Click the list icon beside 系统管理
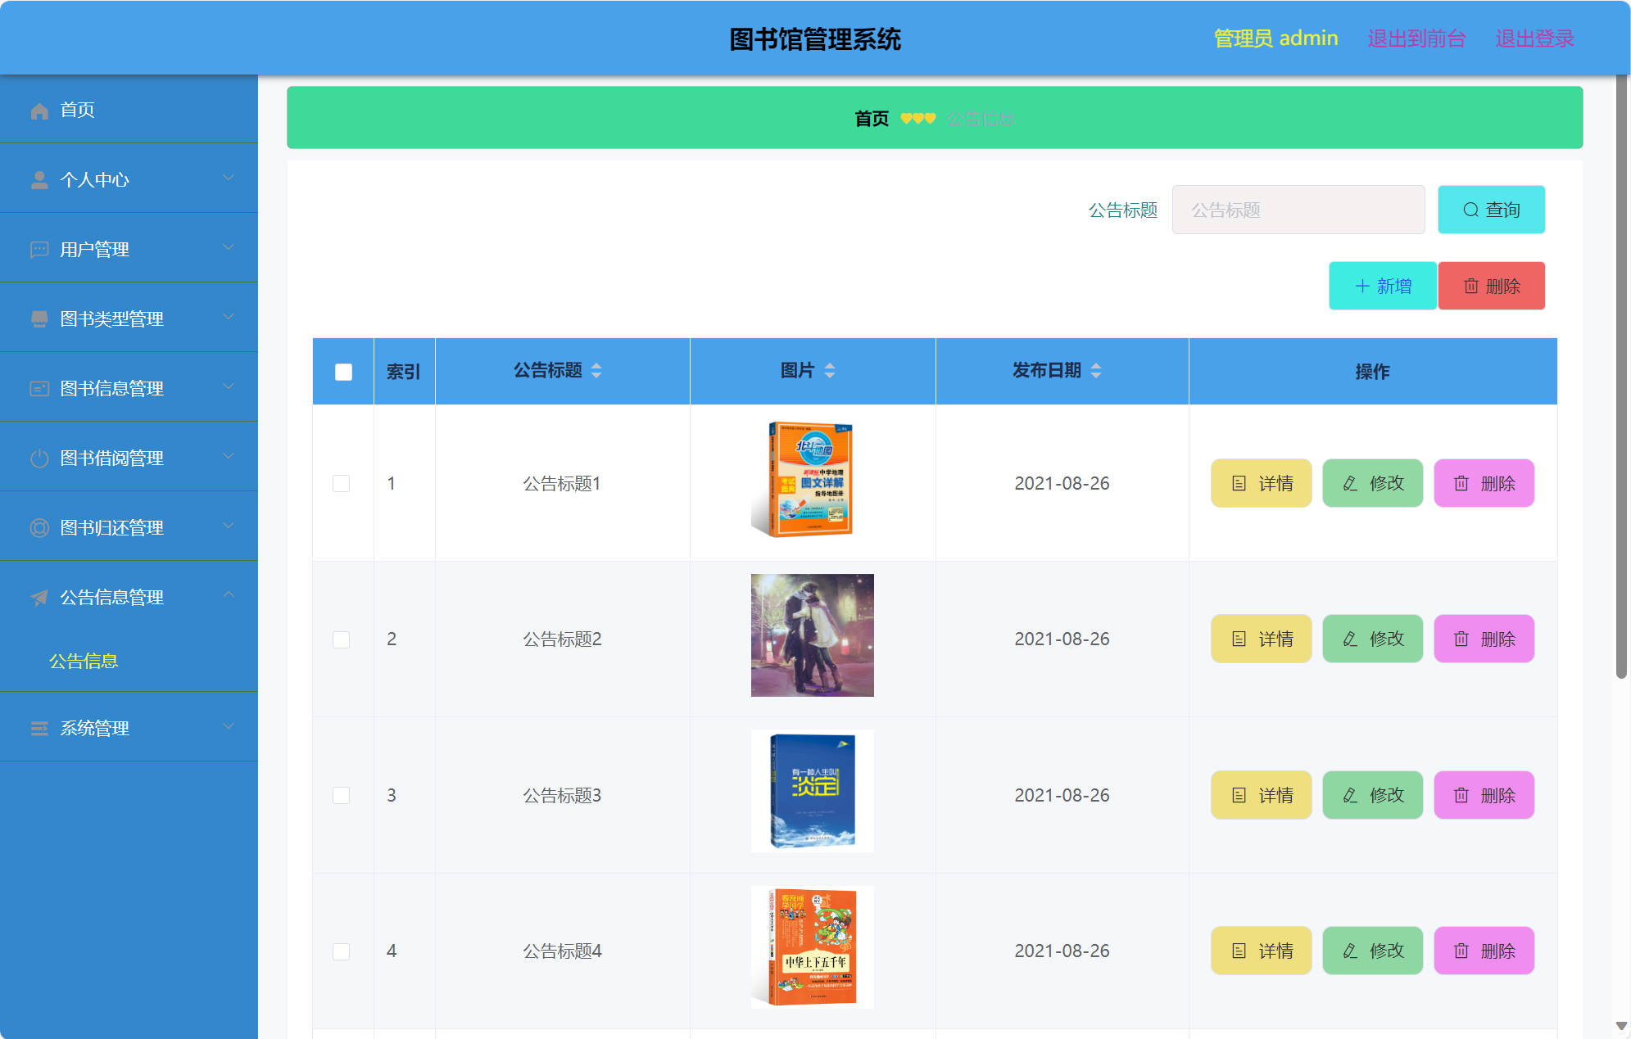Screen dimensions: 1631x1039 click(39, 728)
